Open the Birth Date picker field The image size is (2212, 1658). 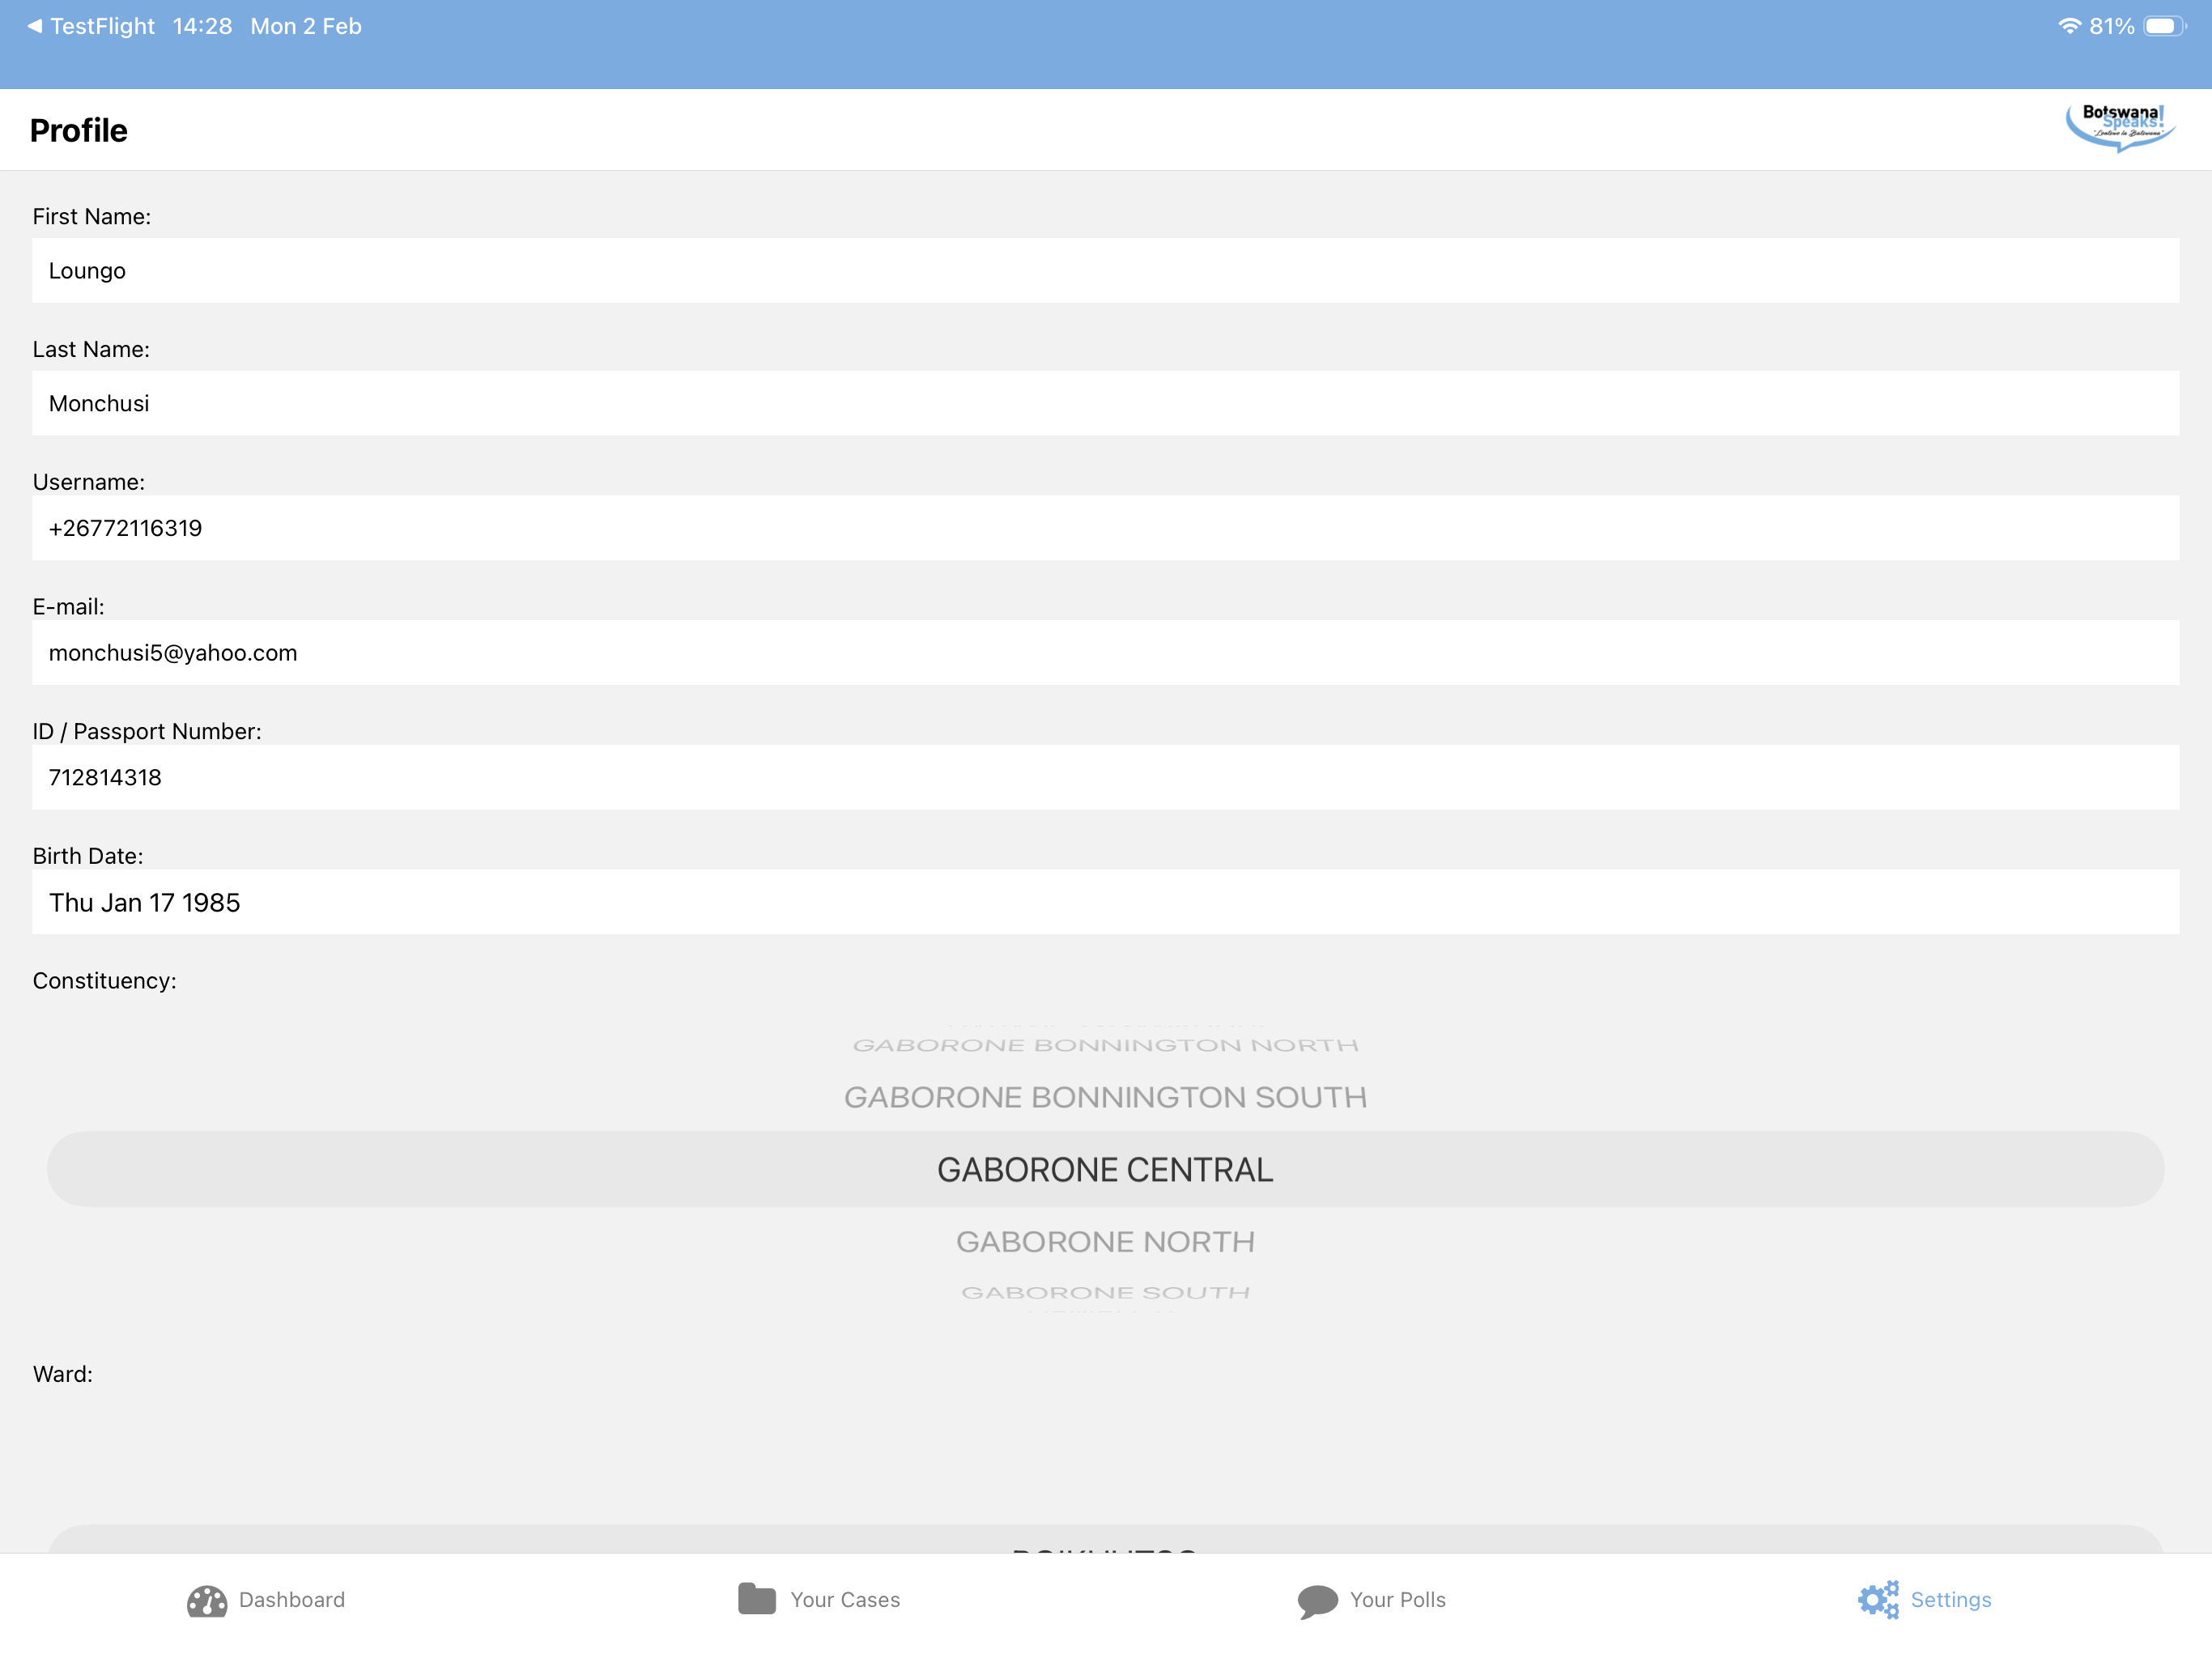[x=1106, y=902]
